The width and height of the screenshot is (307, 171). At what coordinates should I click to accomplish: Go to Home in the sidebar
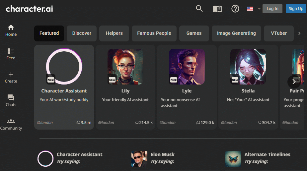pos(11,30)
